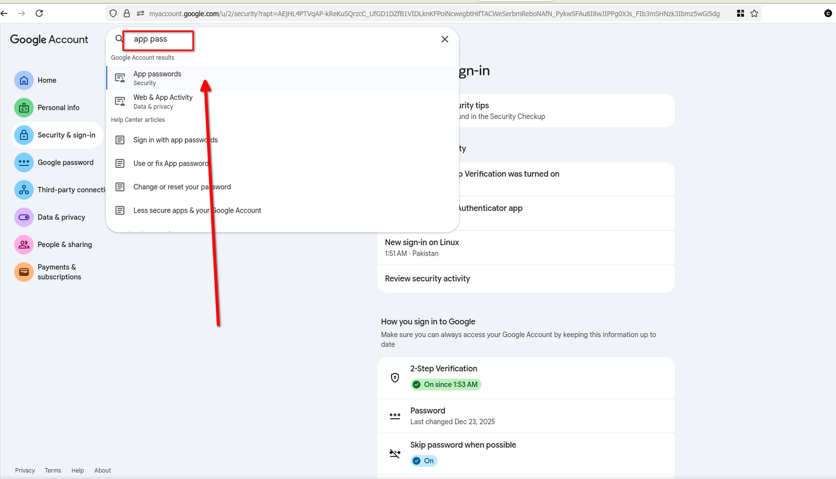Click the Web & App Activity result icon
This screenshot has width=836, height=479.
pos(120,101)
